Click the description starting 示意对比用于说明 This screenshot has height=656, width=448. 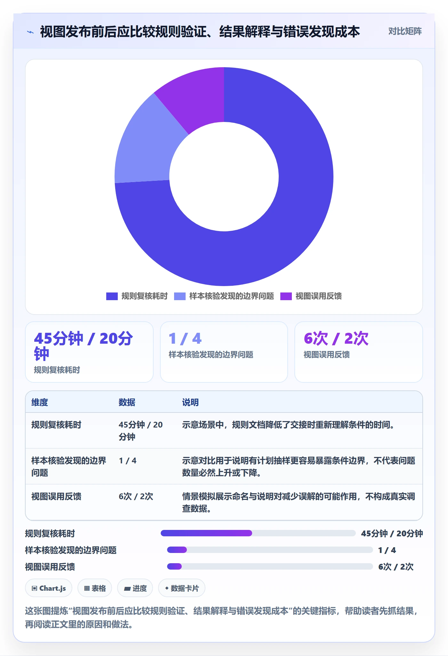coord(299,467)
